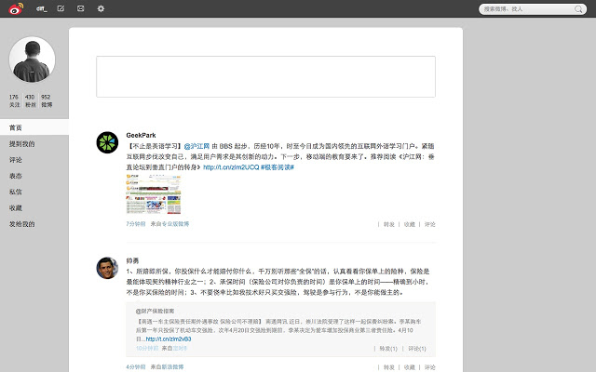
Task: Open the #极客阅读# hashtag
Action: tap(278, 167)
